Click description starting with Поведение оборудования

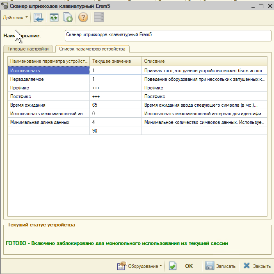click(204, 79)
